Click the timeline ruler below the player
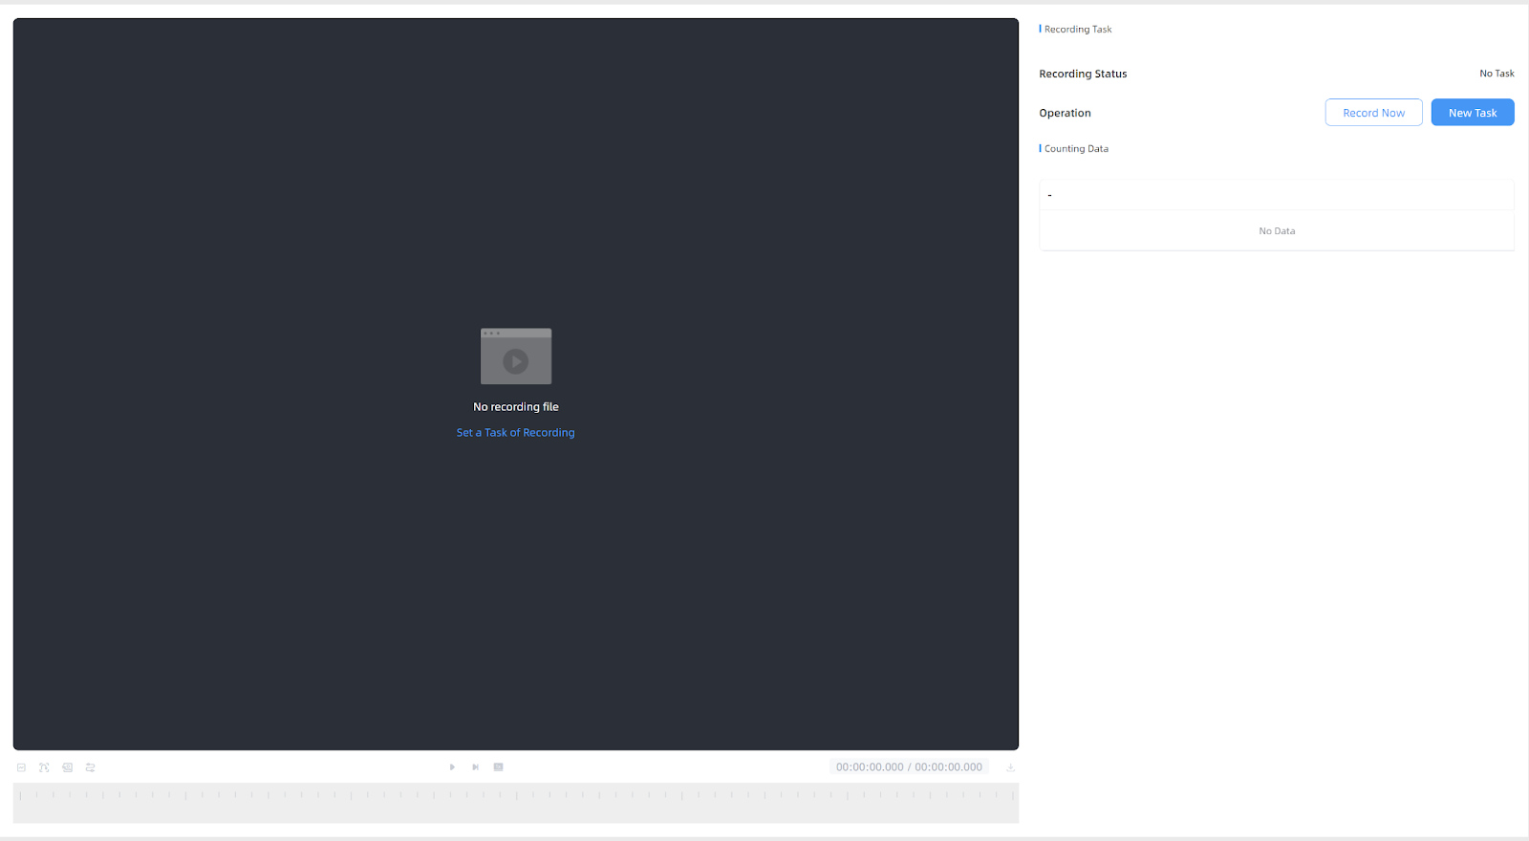 [516, 803]
